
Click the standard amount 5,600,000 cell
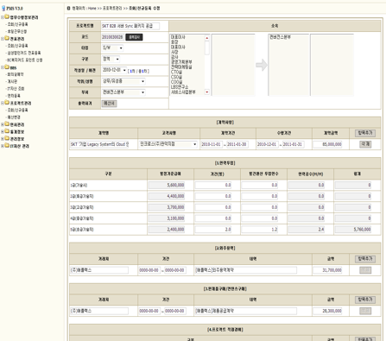pos(167,185)
